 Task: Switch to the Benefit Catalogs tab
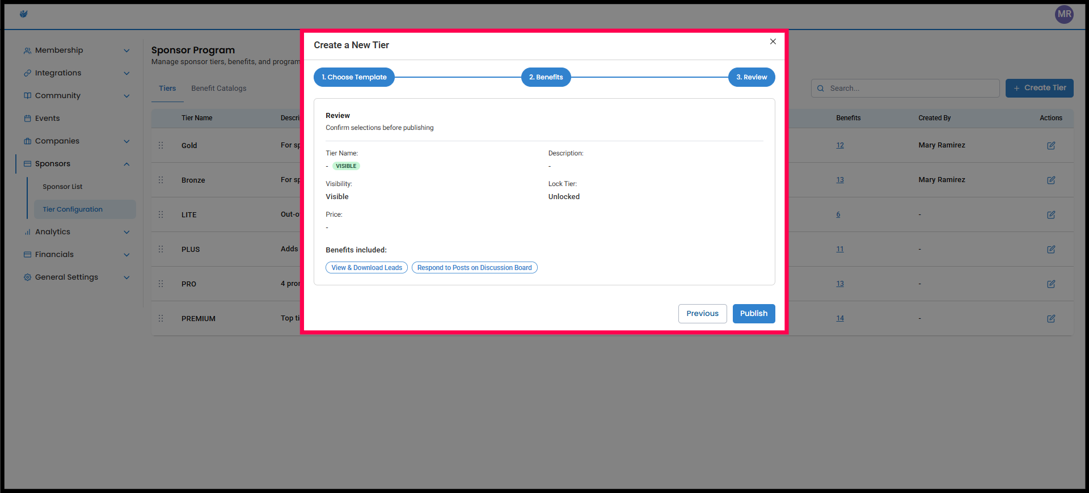(x=218, y=89)
